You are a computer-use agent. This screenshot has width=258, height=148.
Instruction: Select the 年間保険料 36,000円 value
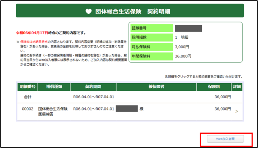click(183, 56)
